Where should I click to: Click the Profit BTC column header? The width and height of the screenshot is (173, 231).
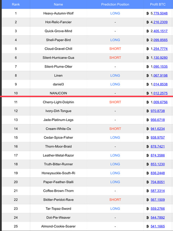(x=158, y=4)
